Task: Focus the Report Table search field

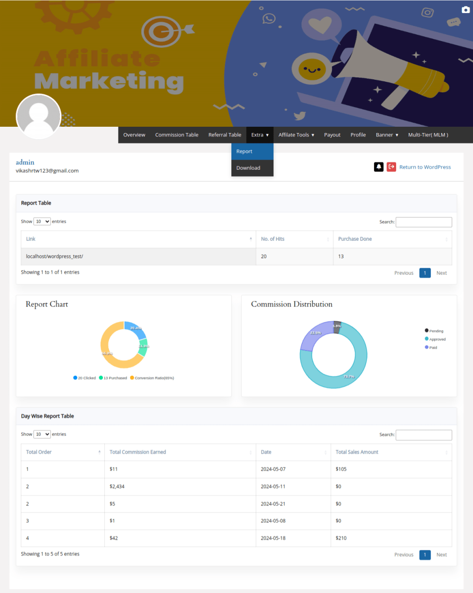Action: (x=424, y=222)
